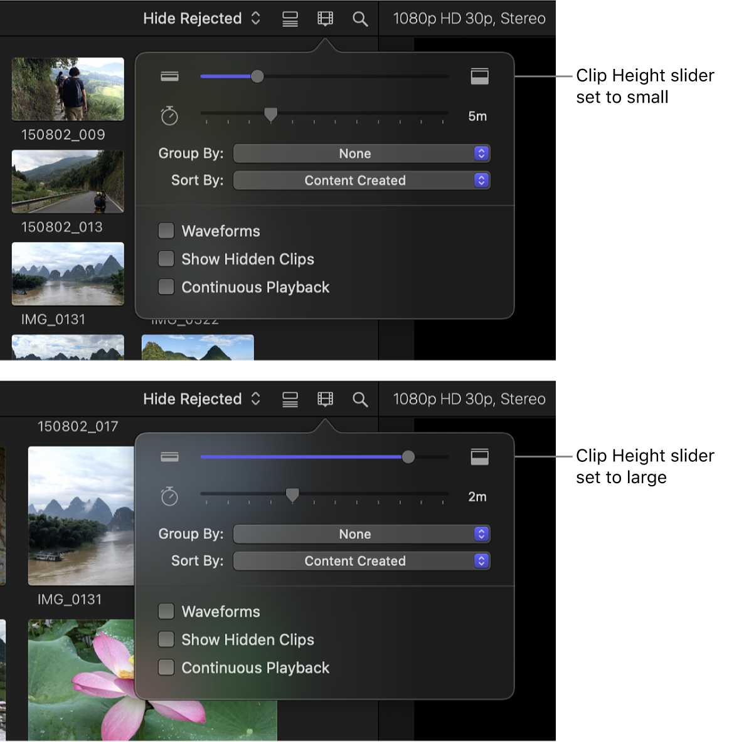Screen dimensions: 739x742
Task: Open the browser search field via magnifying glass icon
Action: click(360, 18)
